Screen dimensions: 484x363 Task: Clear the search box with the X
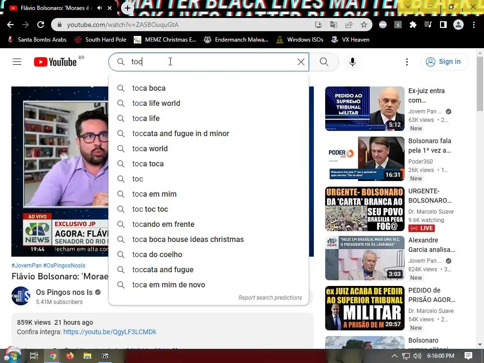(x=301, y=62)
